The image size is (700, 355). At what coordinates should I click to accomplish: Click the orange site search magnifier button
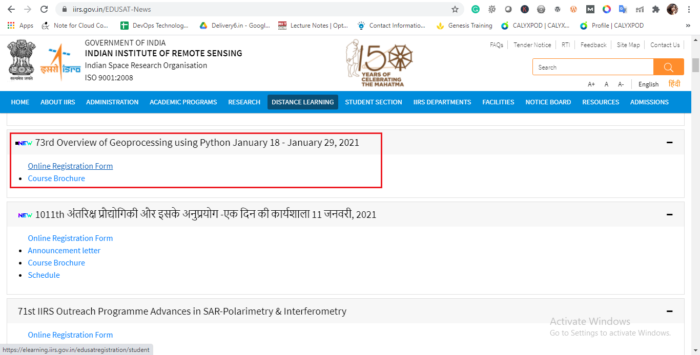668,66
